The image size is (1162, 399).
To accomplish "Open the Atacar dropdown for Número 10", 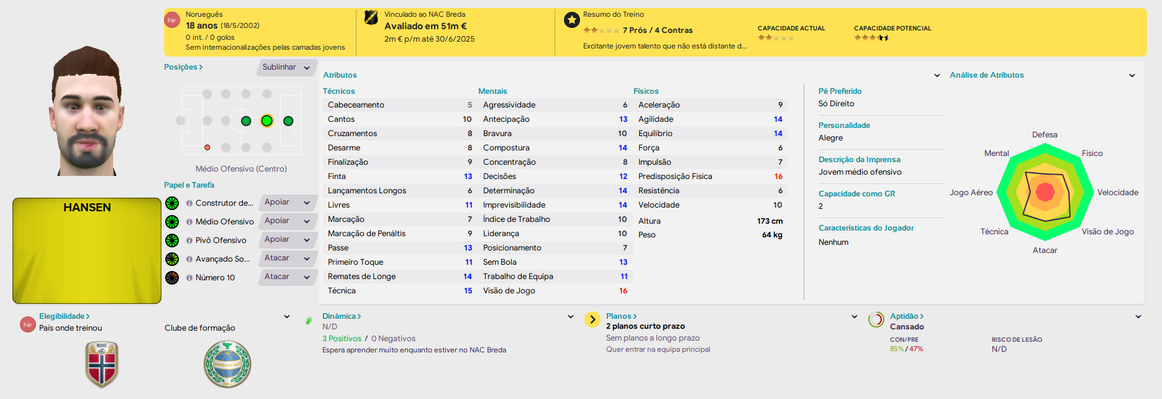I will point(287,277).
